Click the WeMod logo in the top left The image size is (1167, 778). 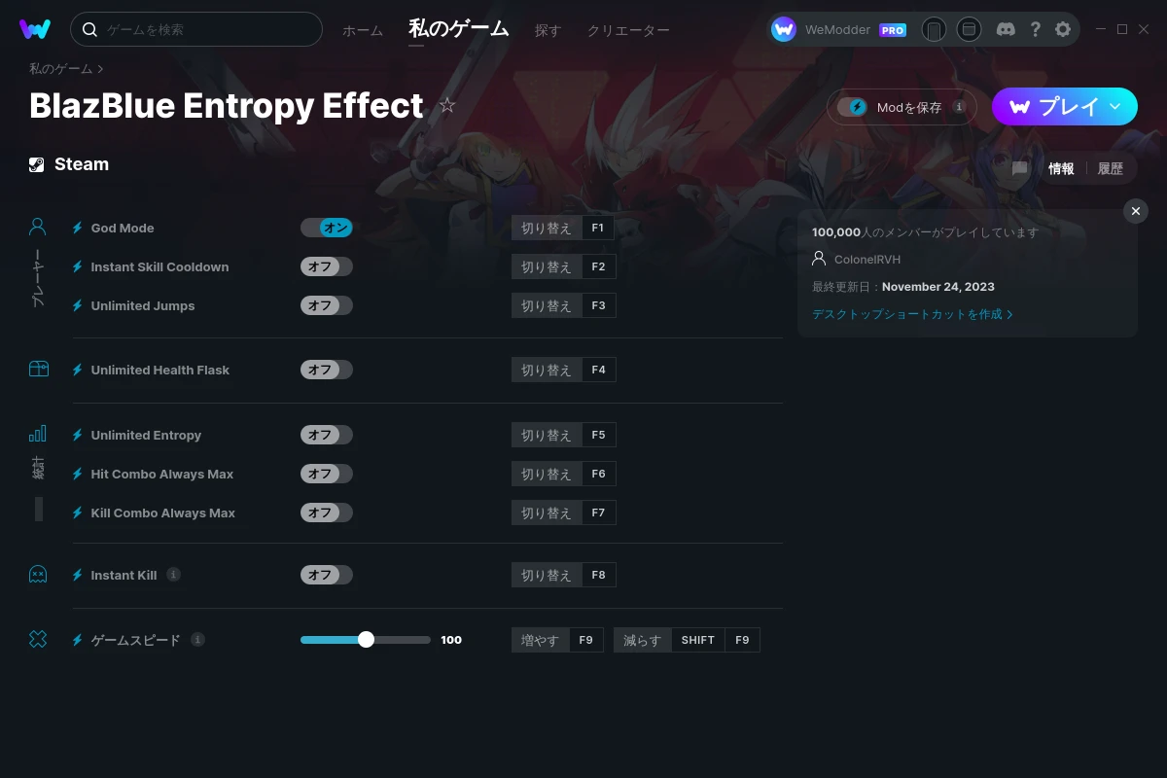[x=36, y=29]
